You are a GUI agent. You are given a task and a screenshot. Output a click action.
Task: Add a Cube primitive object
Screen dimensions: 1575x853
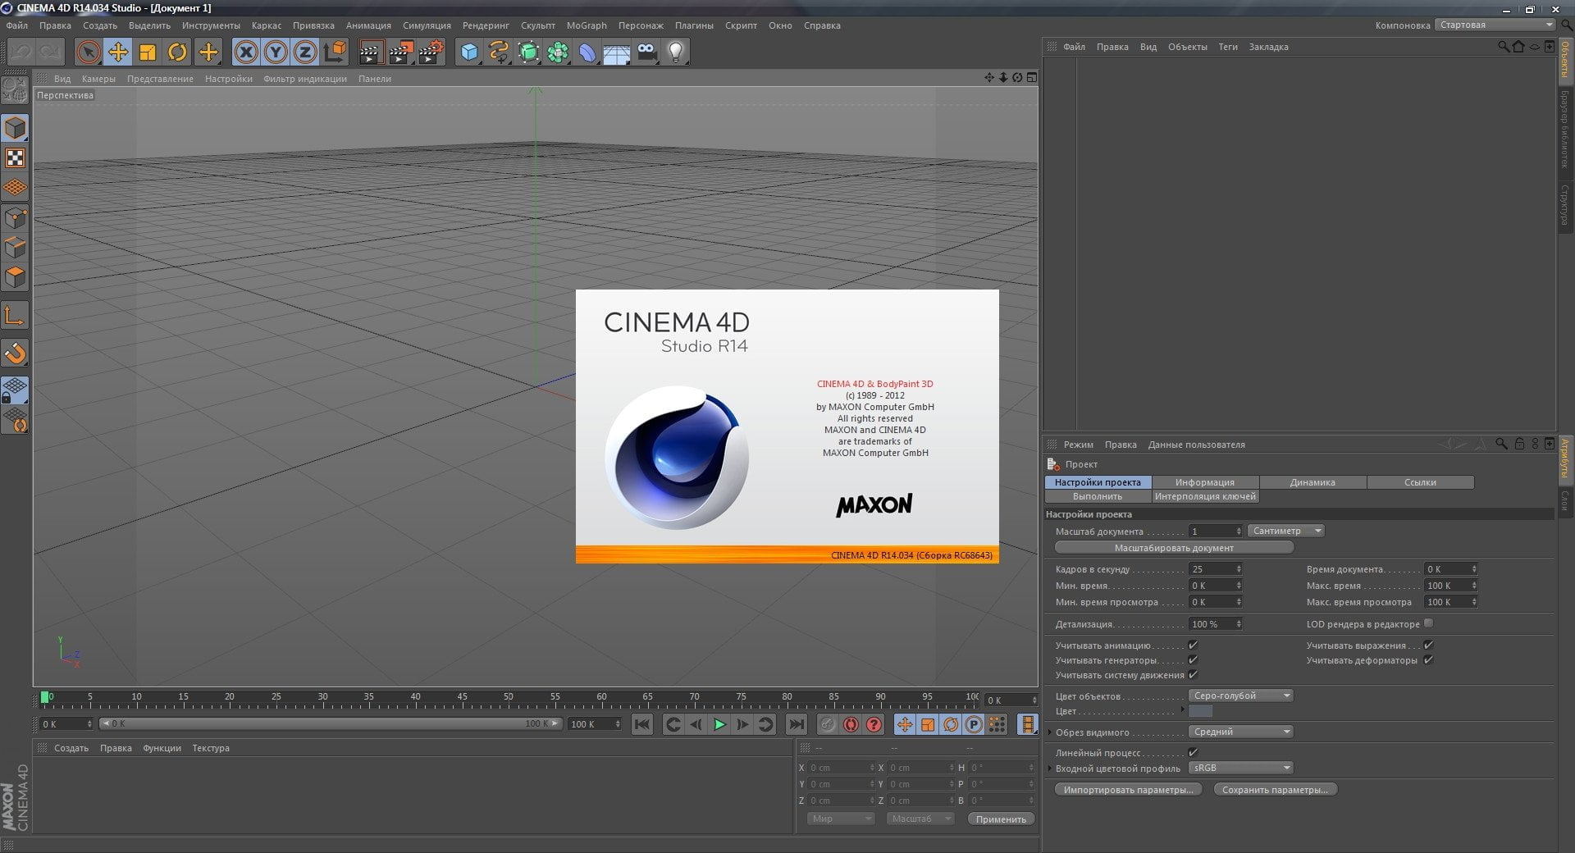pyautogui.click(x=468, y=52)
